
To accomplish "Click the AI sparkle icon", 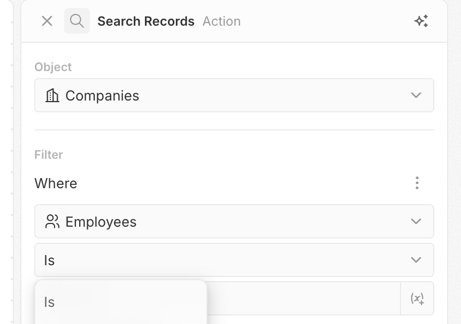I will (x=421, y=21).
